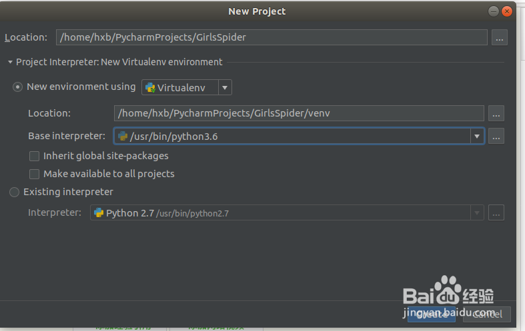Select the Existing interpreter option

[x=15, y=192]
